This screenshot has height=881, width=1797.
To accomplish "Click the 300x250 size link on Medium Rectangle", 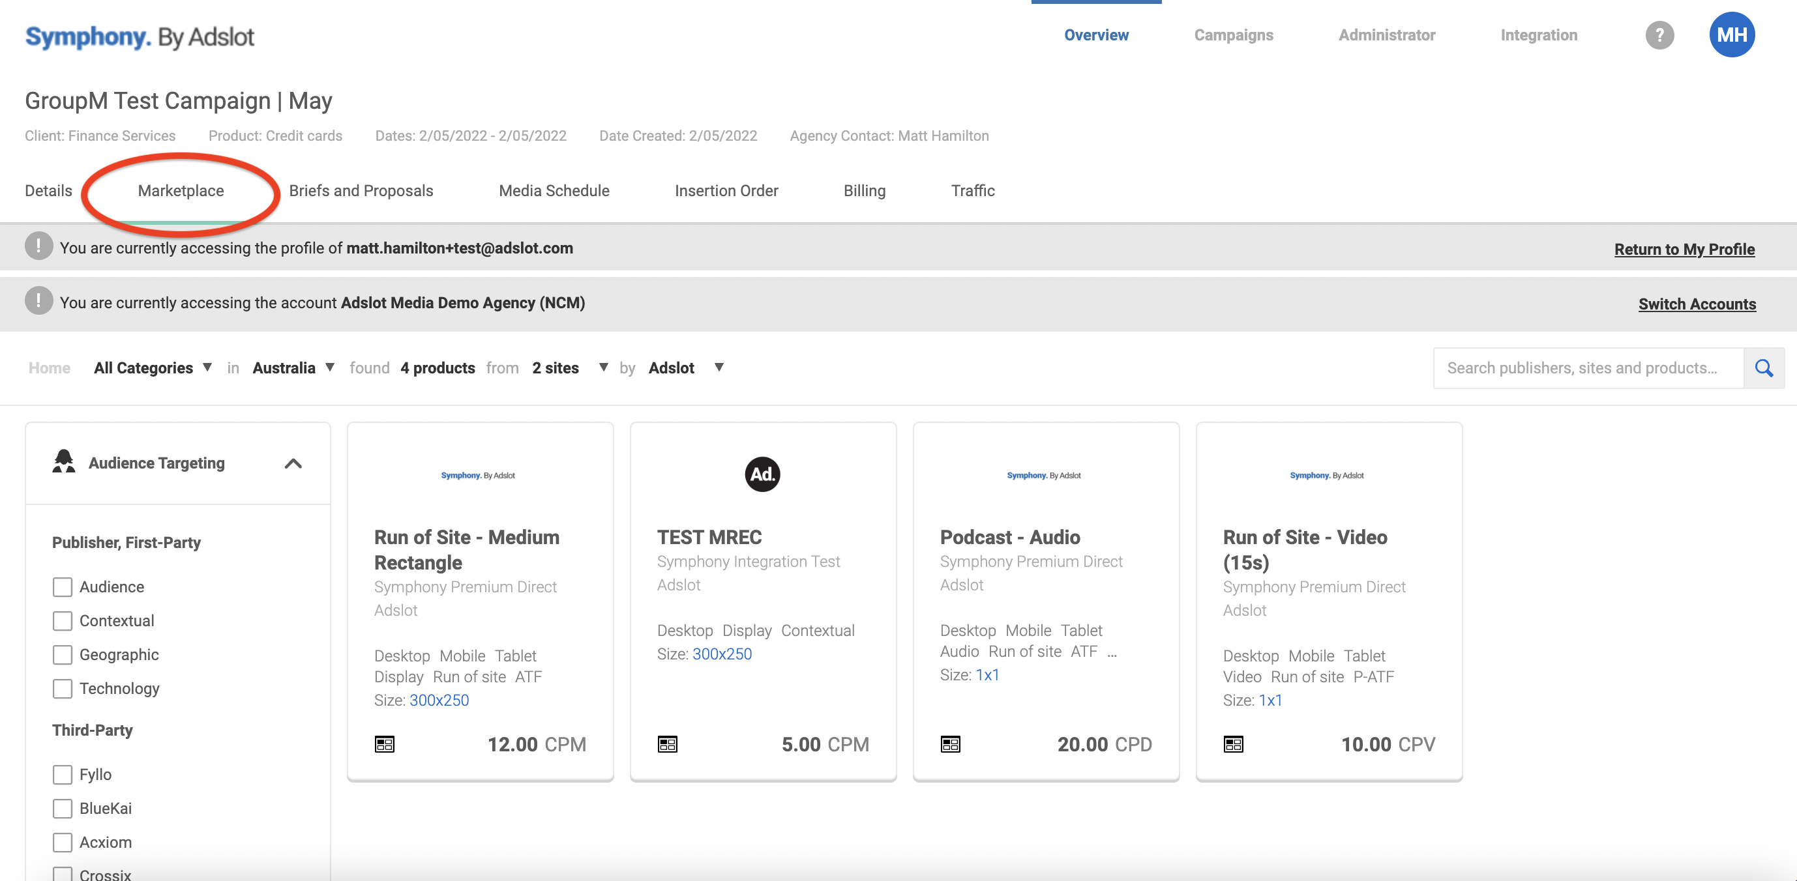I will click(x=439, y=700).
